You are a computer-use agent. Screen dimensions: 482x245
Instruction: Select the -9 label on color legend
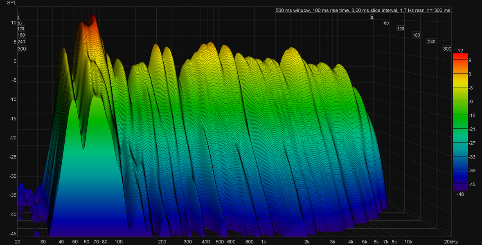tap(471, 102)
